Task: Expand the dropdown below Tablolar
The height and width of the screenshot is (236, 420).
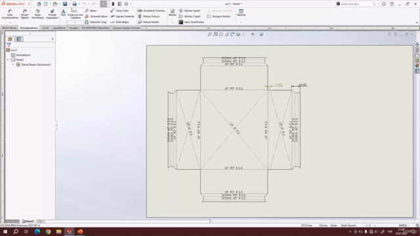Action: [x=241, y=22]
